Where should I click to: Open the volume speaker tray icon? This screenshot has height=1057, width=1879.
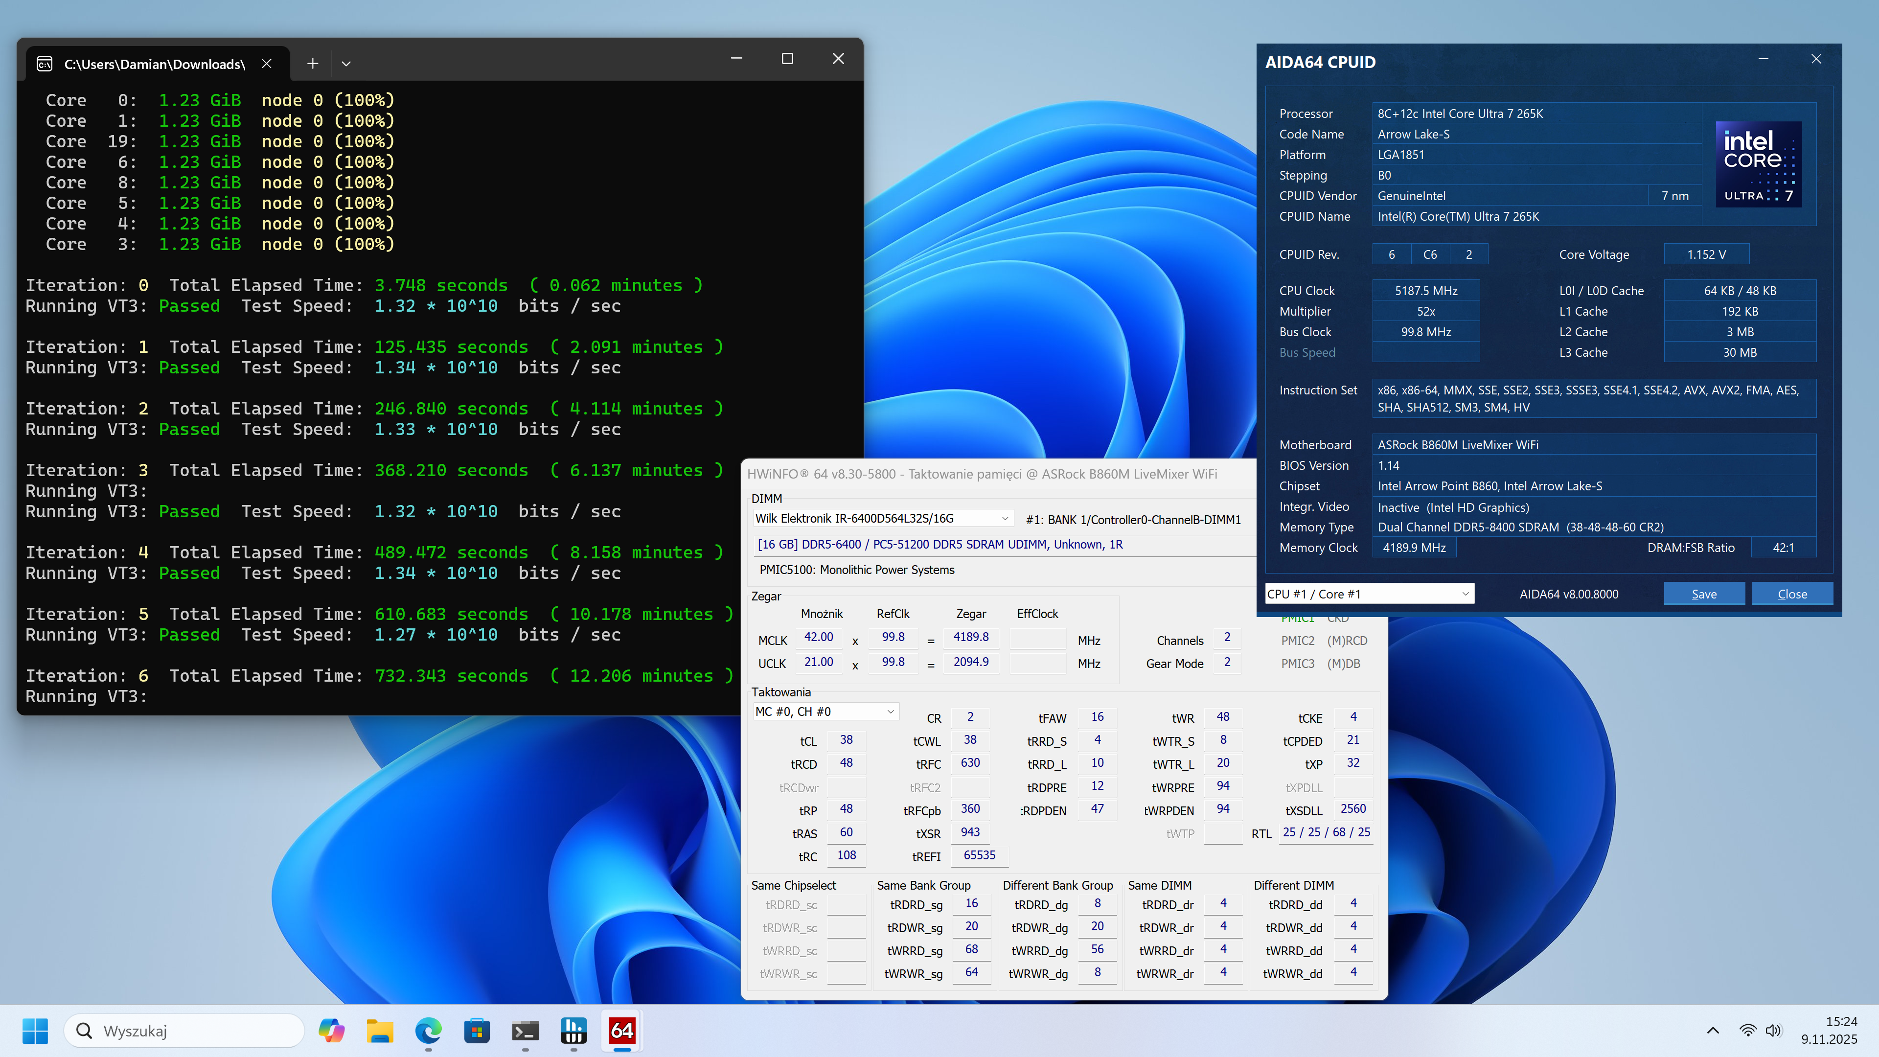click(1773, 1030)
